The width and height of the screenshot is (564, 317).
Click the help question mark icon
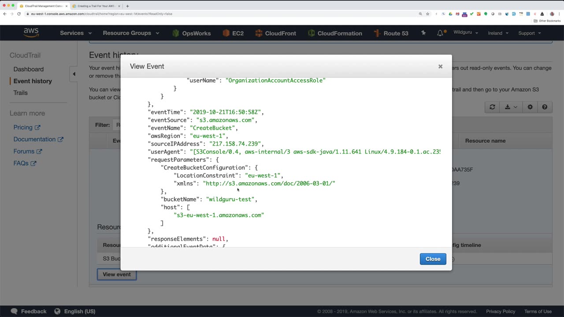(545, 107)
